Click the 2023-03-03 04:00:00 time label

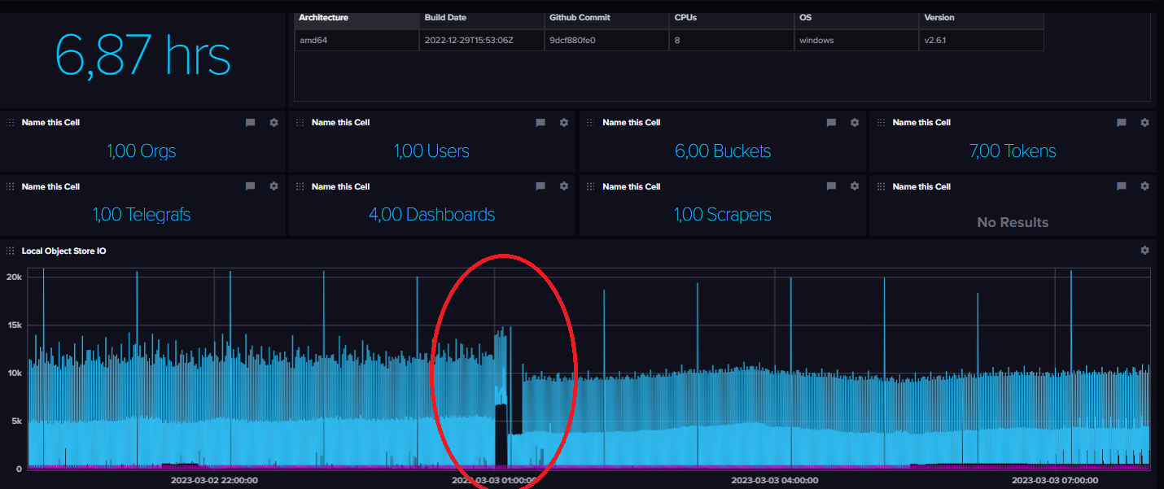point(775,480)
